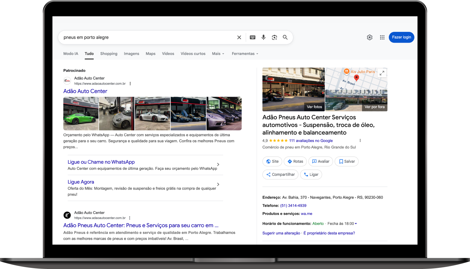
Task: Open ad options next to adaoautocenter.com.br sponsored link
Action: tap(130, 84)
